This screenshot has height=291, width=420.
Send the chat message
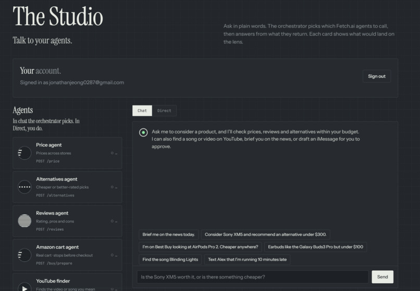click(x=382, y=277)
